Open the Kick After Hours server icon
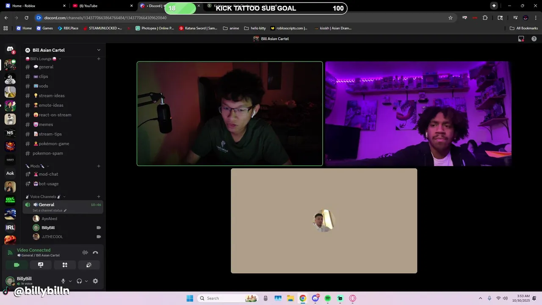This screenshot has height=305, width=542. (10, 200)
